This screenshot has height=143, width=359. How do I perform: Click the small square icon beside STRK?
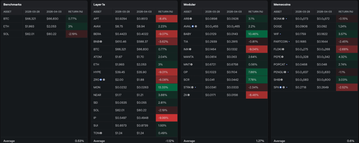tap(195, 87)
